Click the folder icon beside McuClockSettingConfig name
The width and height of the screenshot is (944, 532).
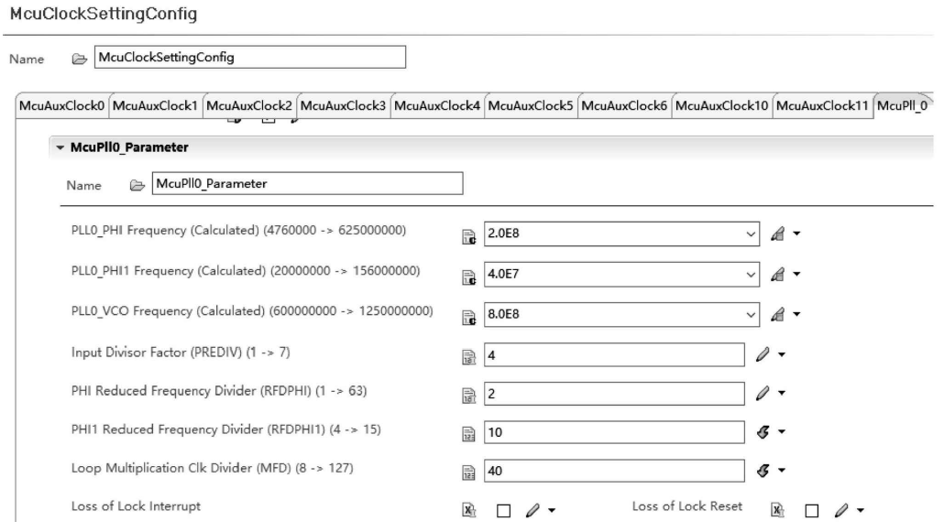click(80, 59)
